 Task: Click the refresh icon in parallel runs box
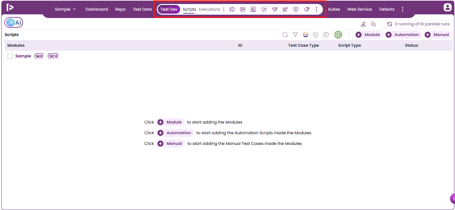[x=389, y=24]
